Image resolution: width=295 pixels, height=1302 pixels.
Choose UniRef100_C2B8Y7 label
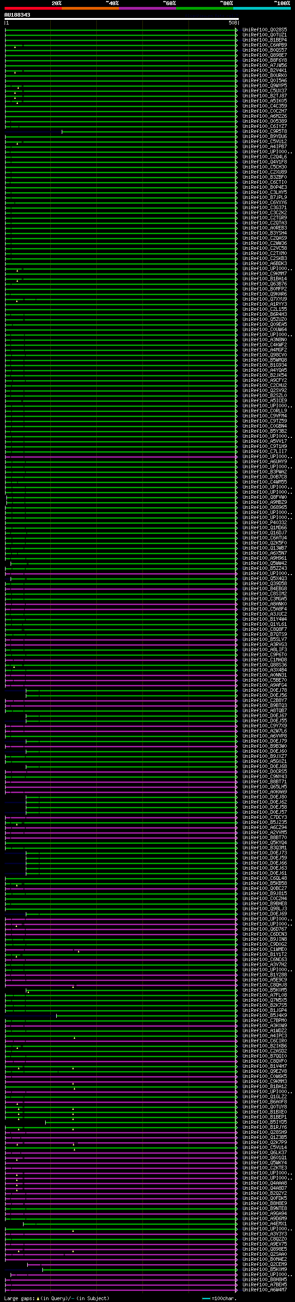coord(264,701)
